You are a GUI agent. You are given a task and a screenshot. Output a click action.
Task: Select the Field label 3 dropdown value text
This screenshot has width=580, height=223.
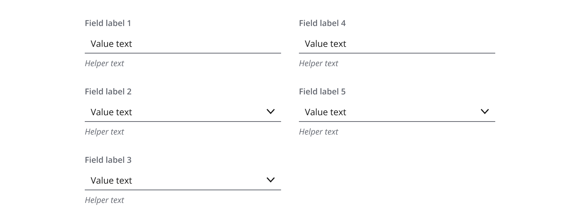tap(112, 181)
